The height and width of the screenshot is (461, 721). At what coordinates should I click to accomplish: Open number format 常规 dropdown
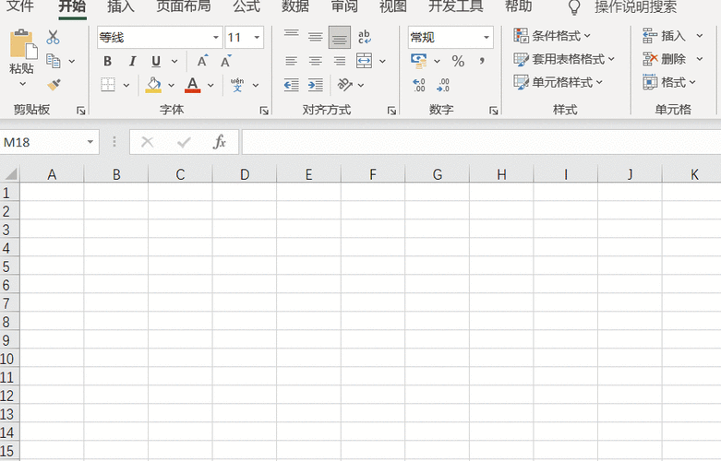[x=486, y=37]
